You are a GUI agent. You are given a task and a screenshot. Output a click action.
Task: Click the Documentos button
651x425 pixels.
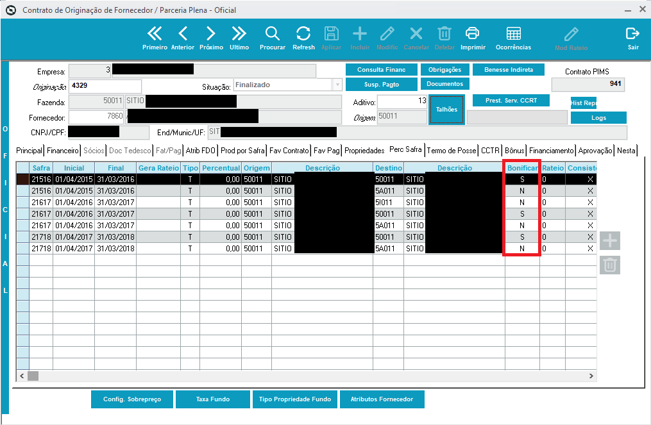click(x=444, y=84)
